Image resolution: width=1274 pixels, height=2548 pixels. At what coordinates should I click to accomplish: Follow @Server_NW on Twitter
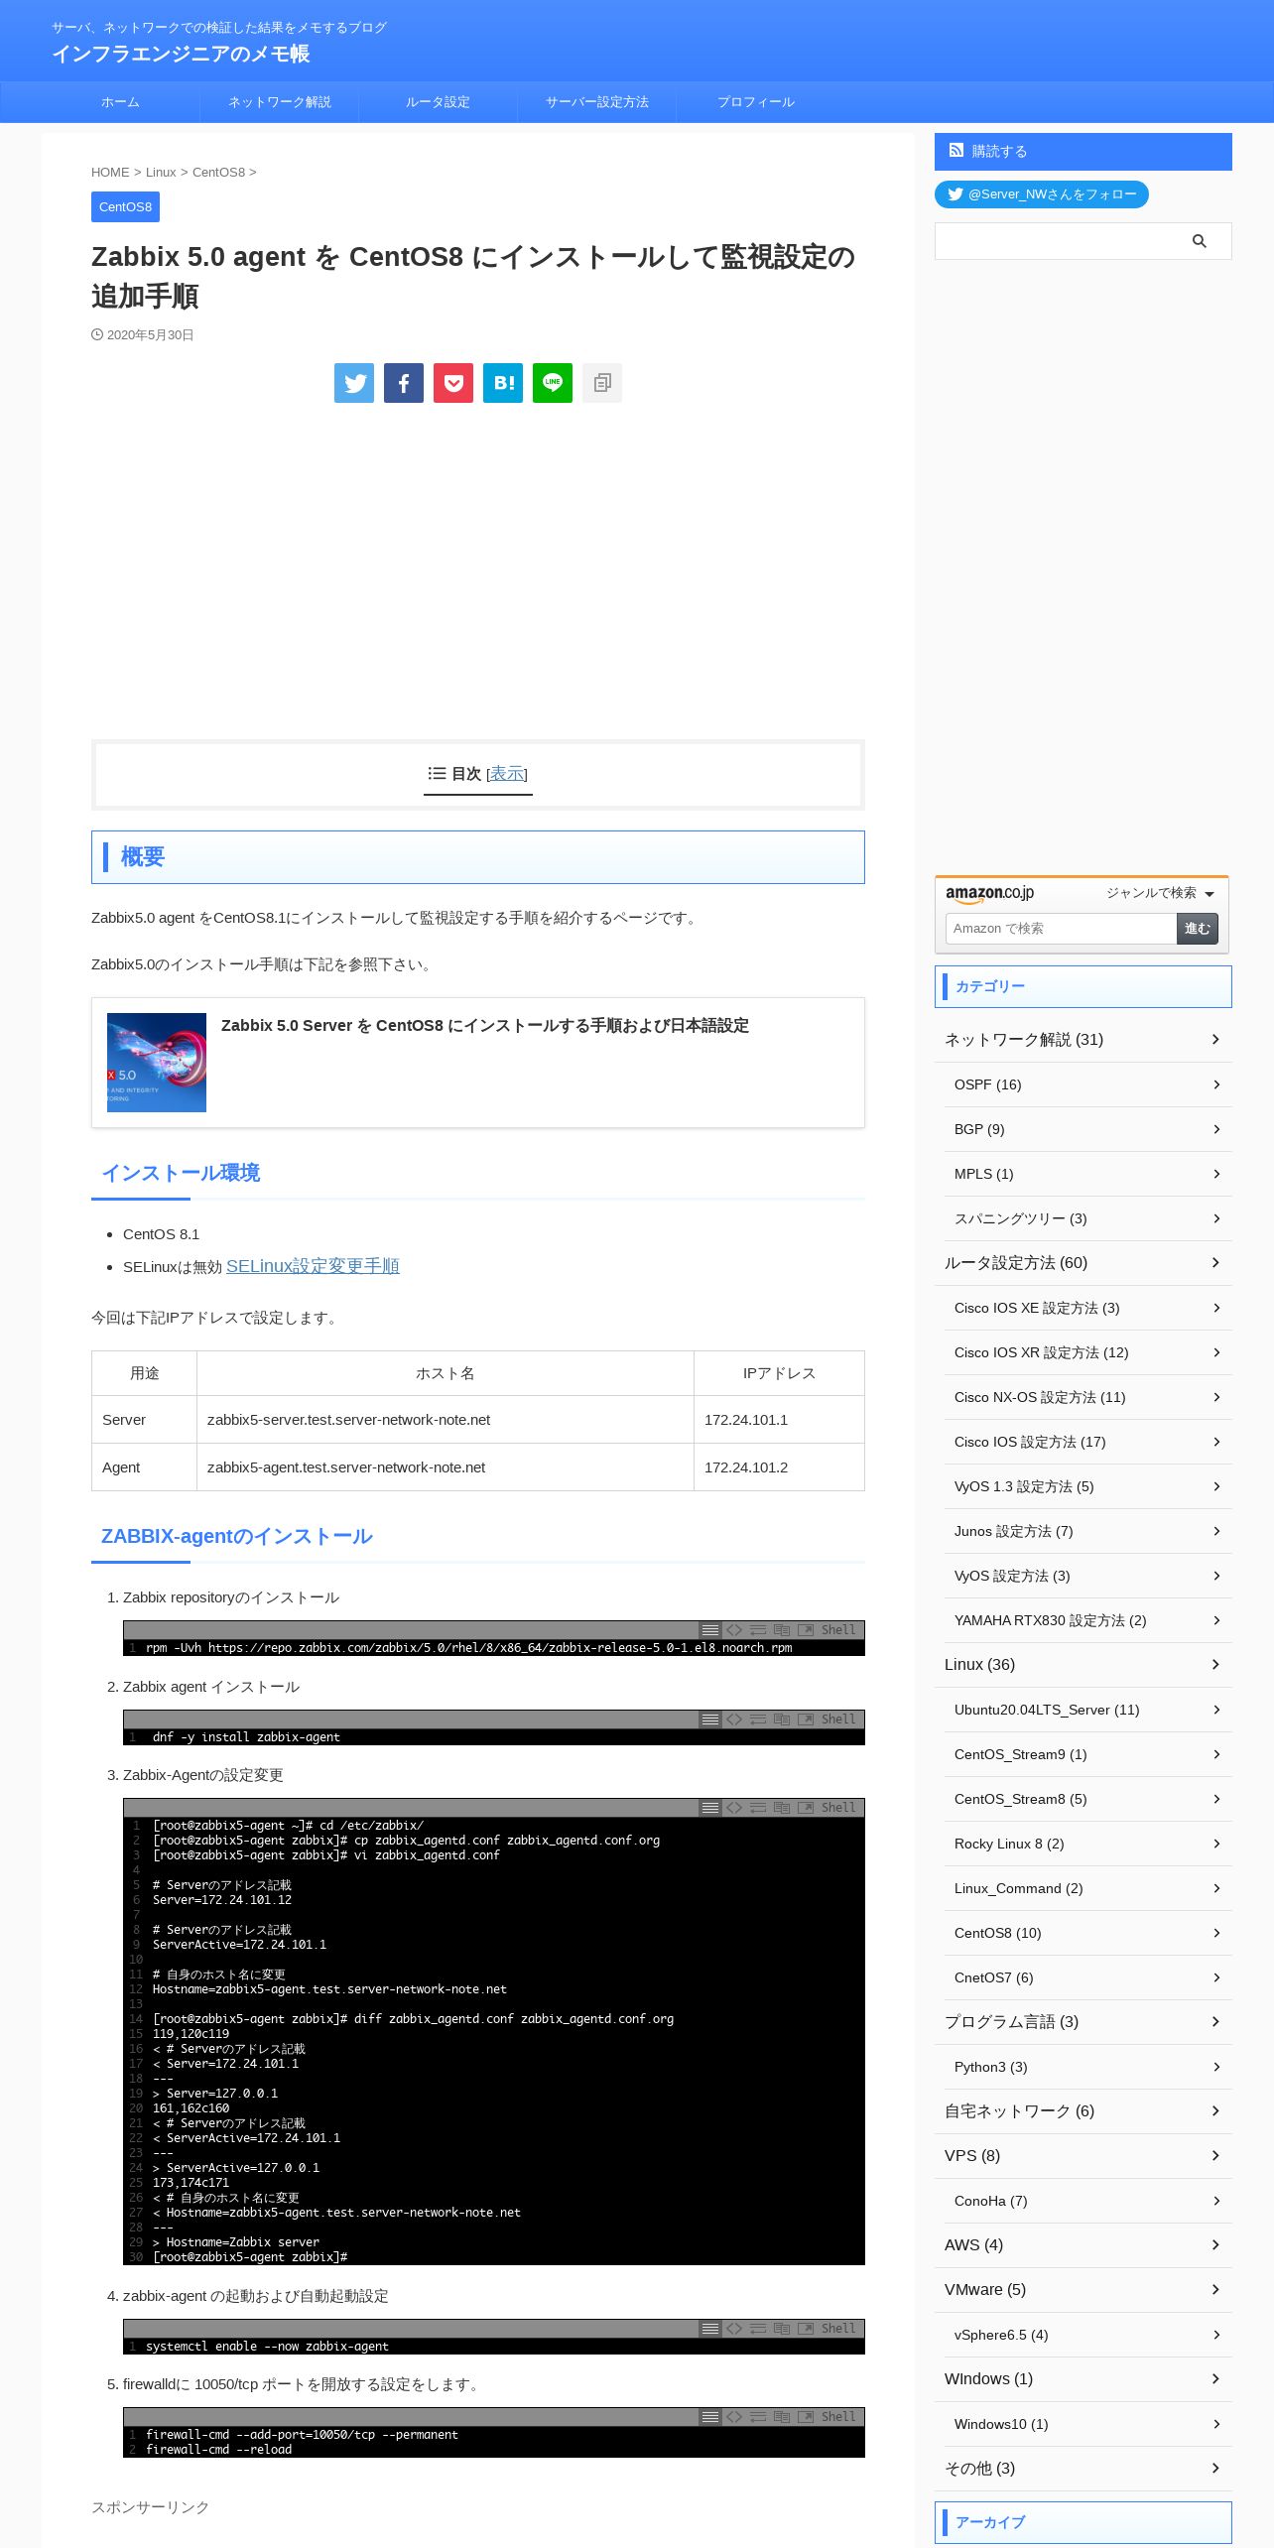pyautogui.click(x=1042, y=194)
